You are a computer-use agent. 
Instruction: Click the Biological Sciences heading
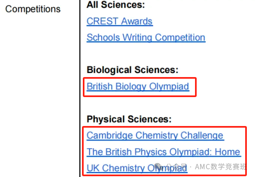click(x=133, y=70)
